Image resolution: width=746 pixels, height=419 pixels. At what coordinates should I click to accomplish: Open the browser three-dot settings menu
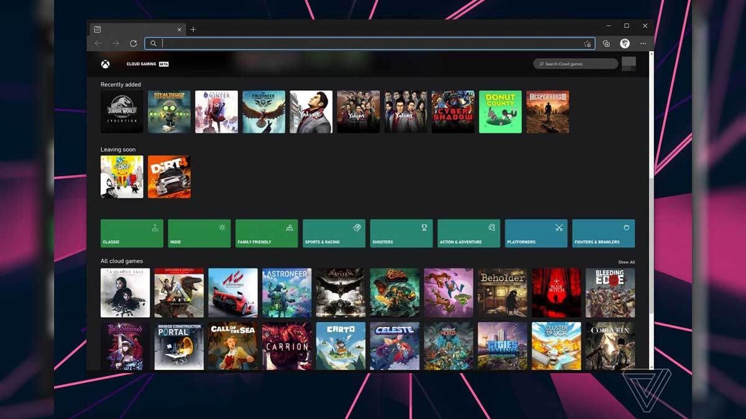pos(643,43)
